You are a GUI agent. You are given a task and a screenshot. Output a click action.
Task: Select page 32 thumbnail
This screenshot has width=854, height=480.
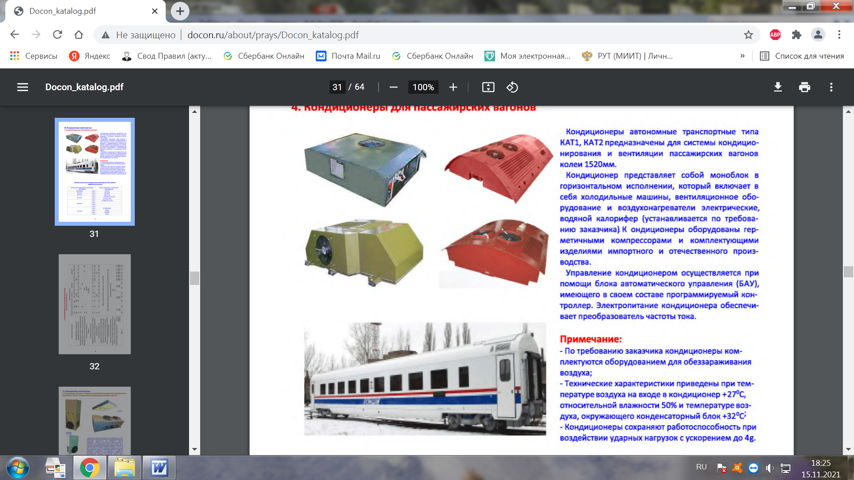[94, 304]
